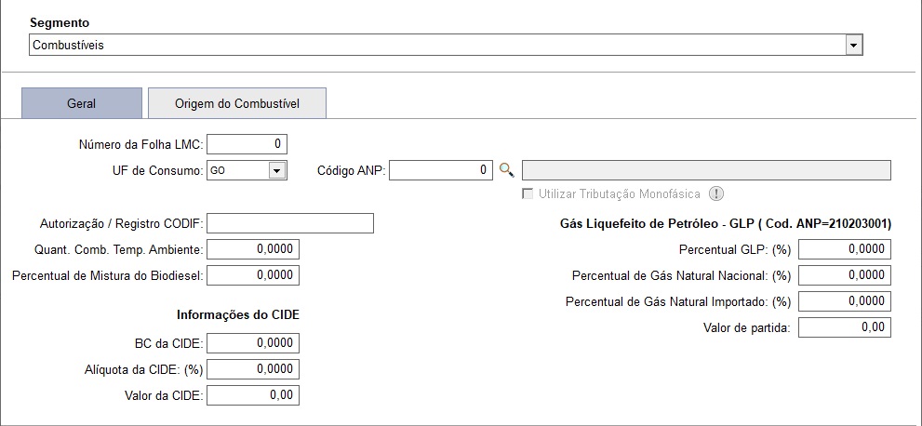
Task: Click the Percentual GLP field
Action: [x=845, y=249]
